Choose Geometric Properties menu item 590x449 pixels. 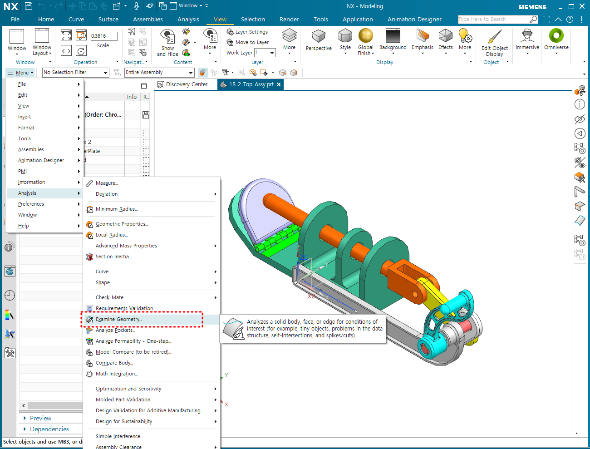tap(122, 224)
